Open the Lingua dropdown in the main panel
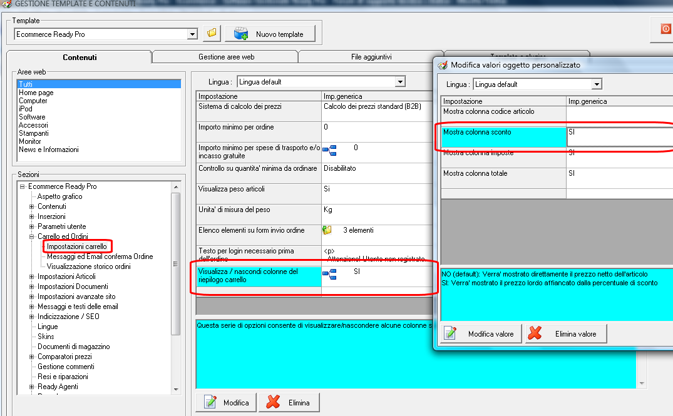This screenshot has width=673, height=416. click(400, 81)
